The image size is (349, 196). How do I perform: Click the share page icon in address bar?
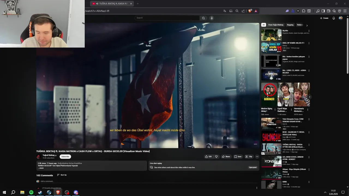coord(243,11)
